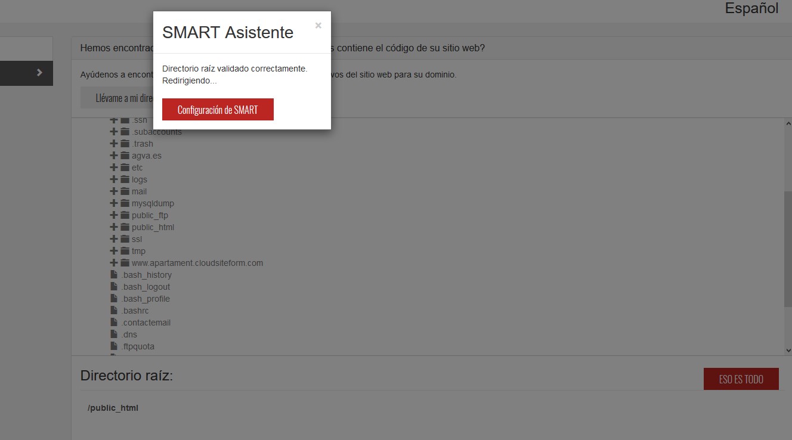Expand the agva.es folder plus icon
Screen dimensions: 792x440
pos(114,156)
